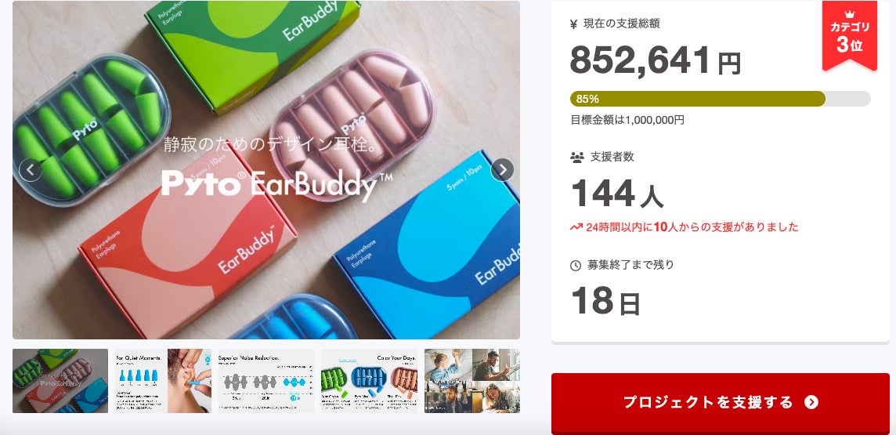Select the Superior Noise Reduction thumbnail
Screen dimensions: 896x435
(x=266, y=381)
